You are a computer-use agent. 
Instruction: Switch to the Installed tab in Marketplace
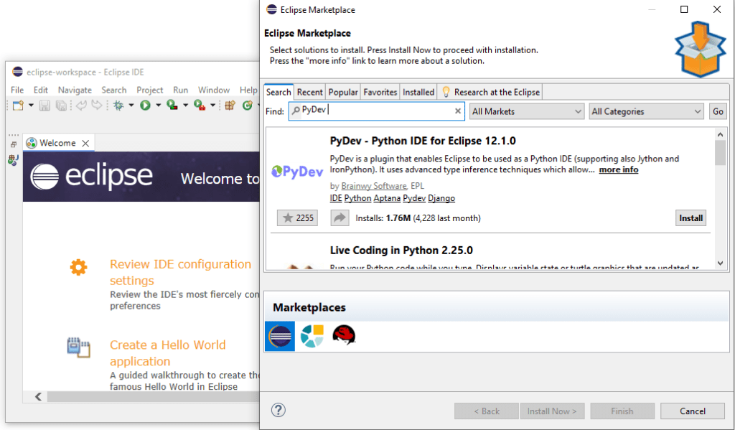coord(418,93)
